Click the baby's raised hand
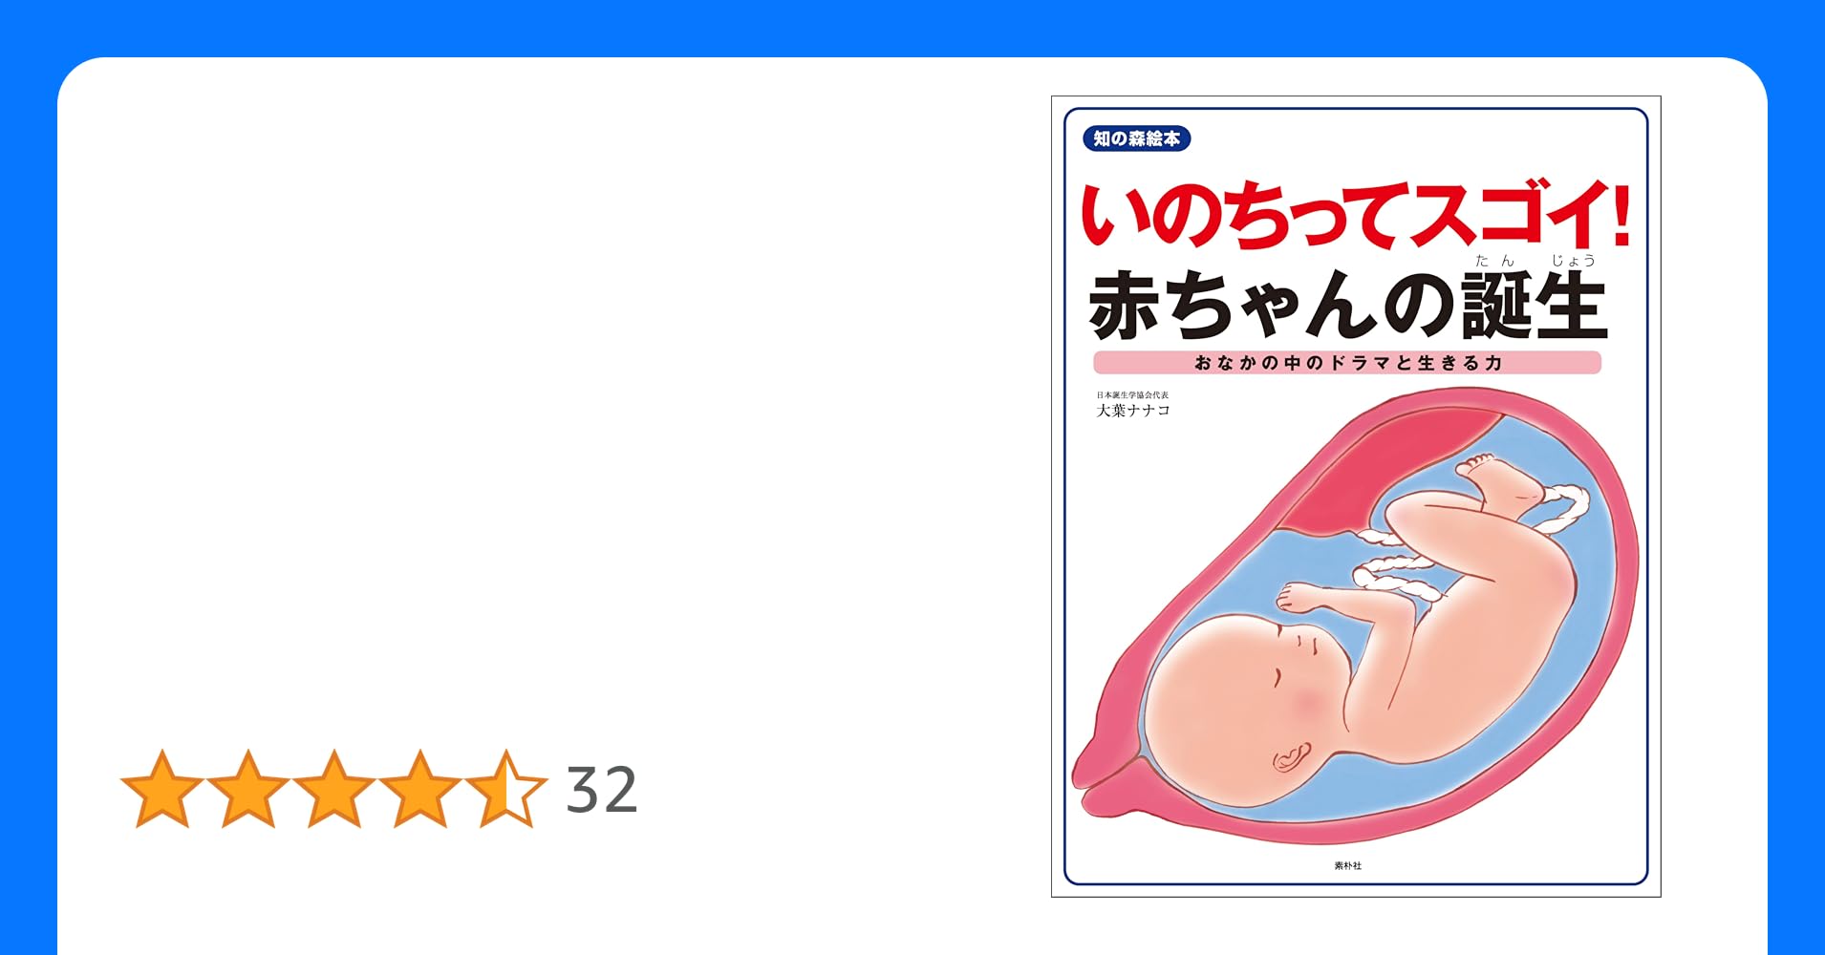The width and height of the screenshot is (1825, 955). (x=1304, y=597)
